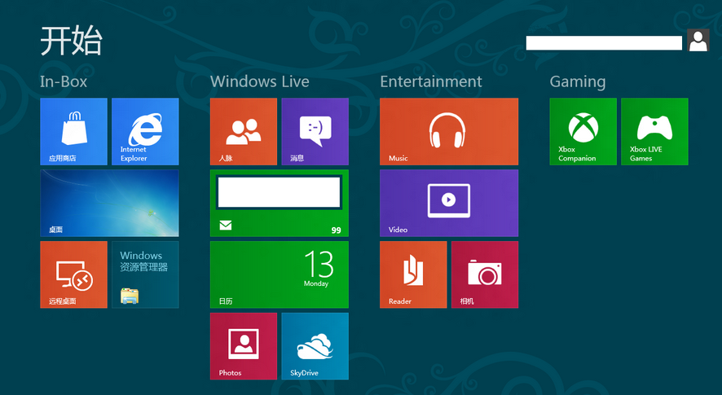Screen dimensions: 722x395
Task: Open the 人脉 People tile
Action: pos(244,132)
